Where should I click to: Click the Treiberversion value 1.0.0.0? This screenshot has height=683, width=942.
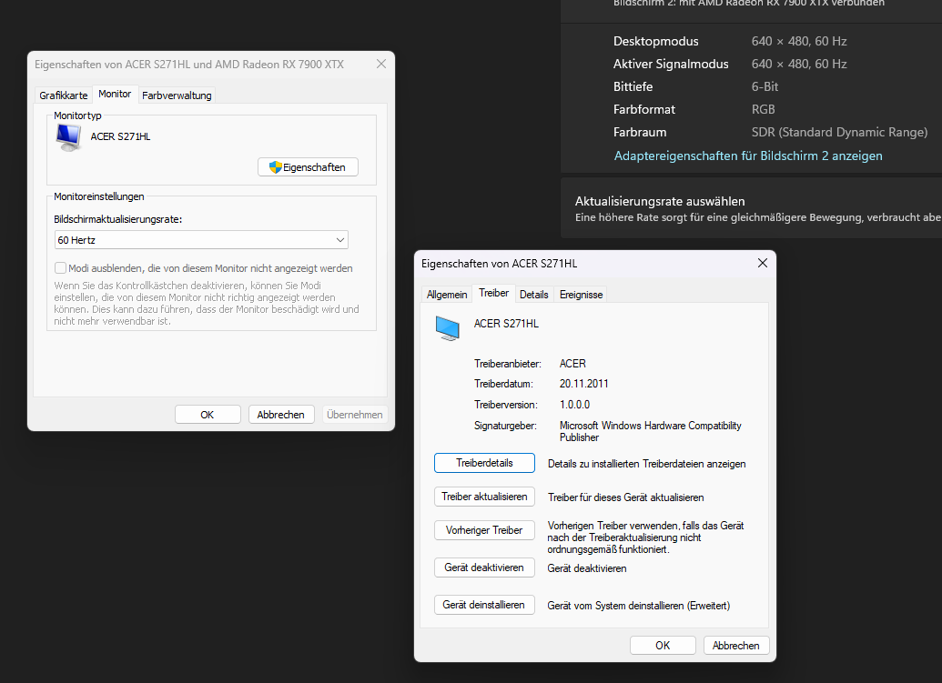[x=575, y=405]
